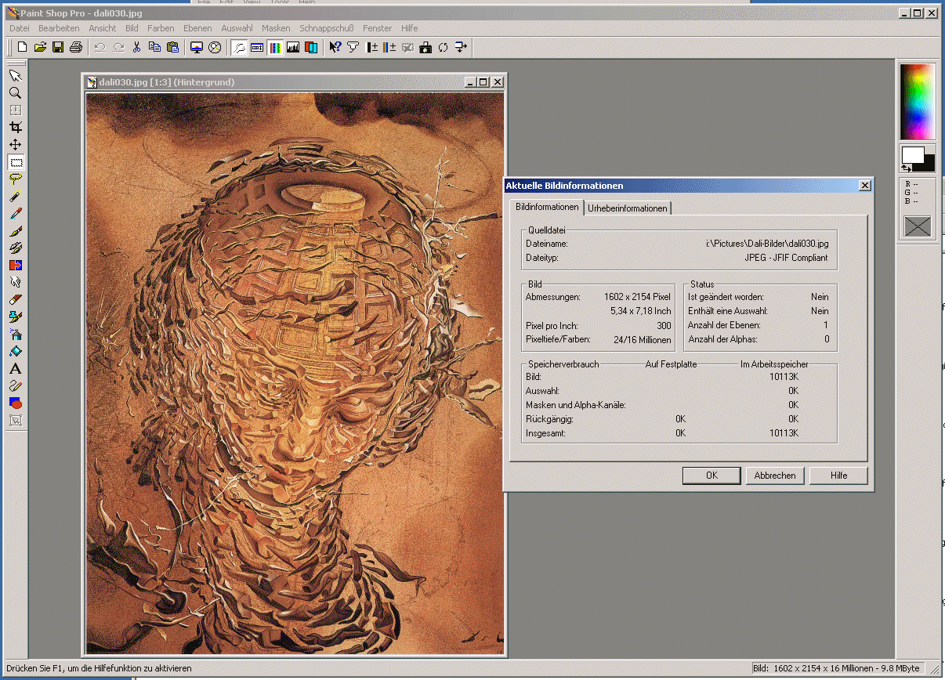Paste with the clipboard toolbar icon
Viewport: 945px width, 680px height.
click(172, 47)
